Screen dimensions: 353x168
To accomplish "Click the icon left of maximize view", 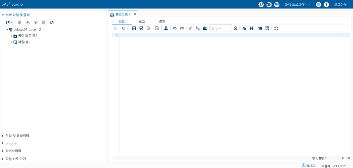I will click(x=267, y=28).
